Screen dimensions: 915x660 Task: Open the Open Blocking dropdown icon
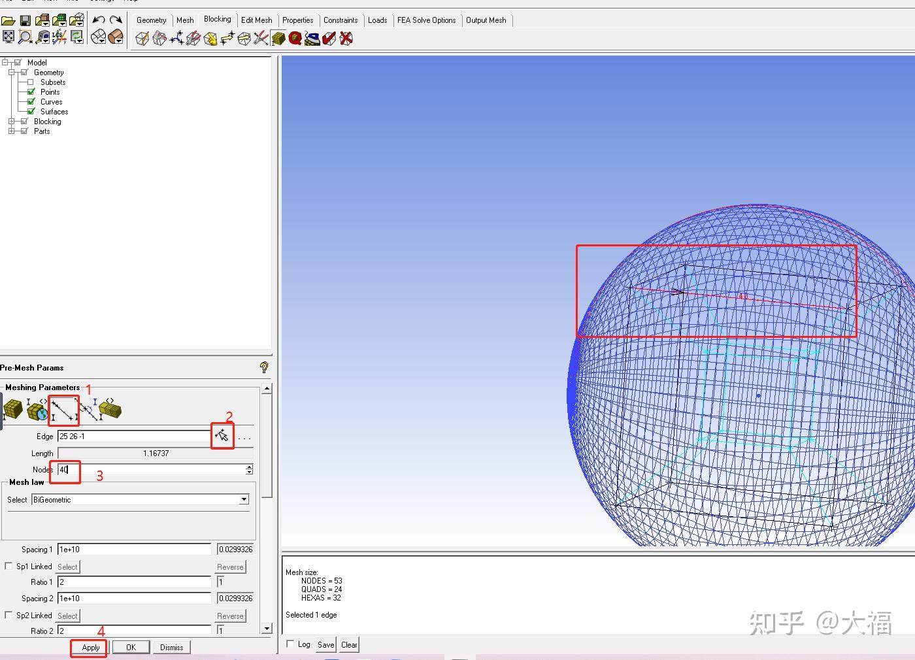[x=76, y=20]
